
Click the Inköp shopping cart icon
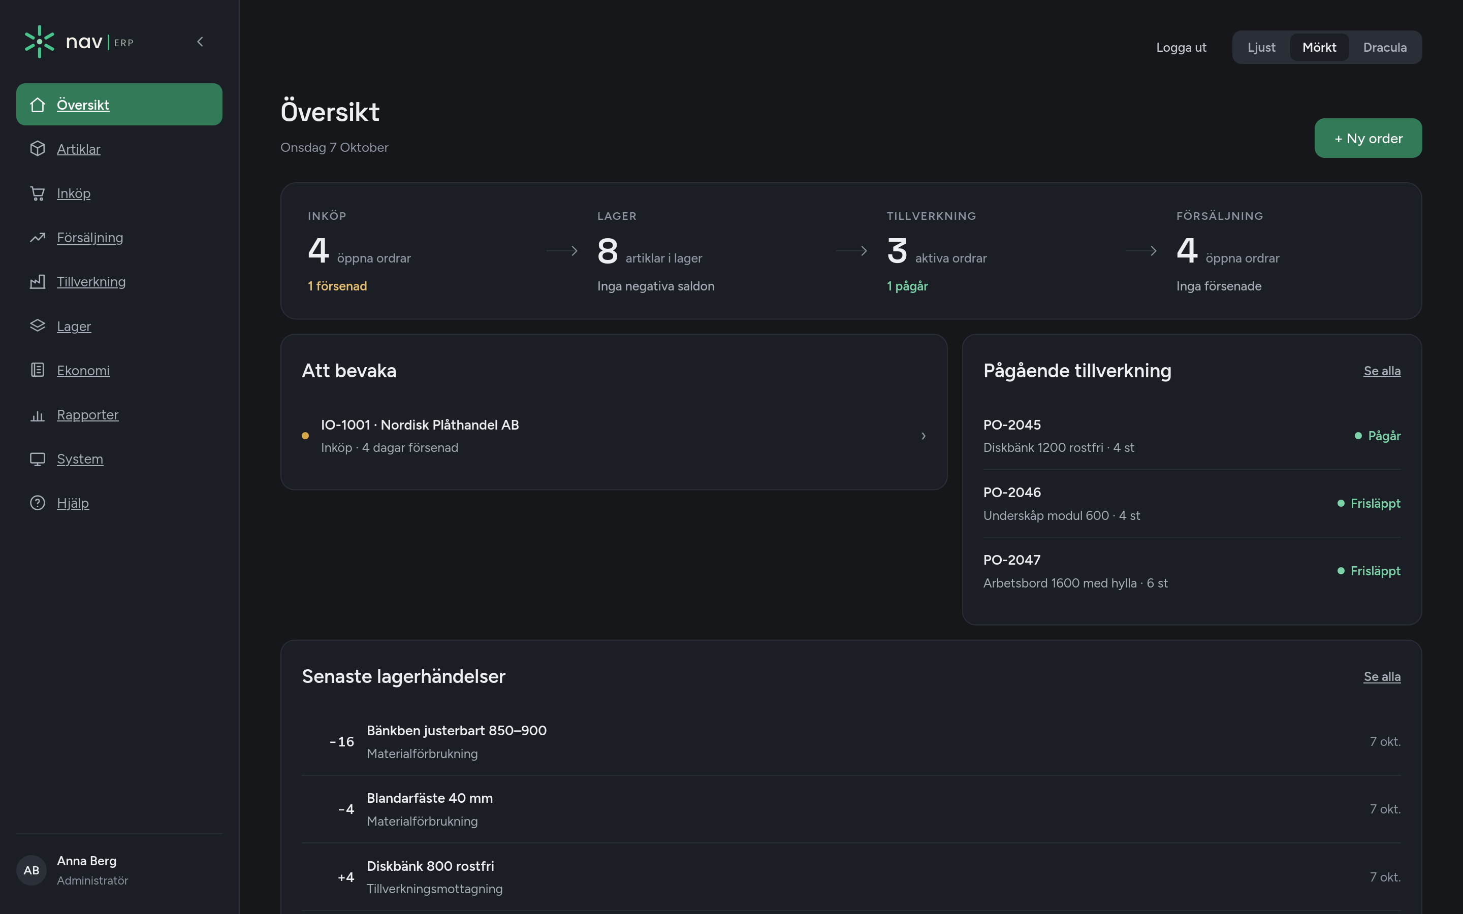click(38, 193)
